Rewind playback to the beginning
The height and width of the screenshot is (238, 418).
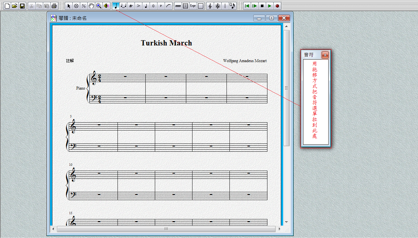click(x=247, y=6)
